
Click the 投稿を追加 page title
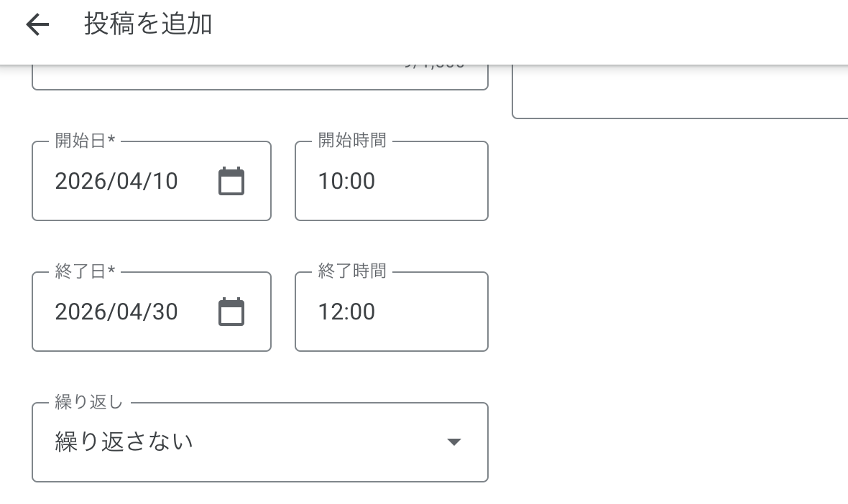148,24
